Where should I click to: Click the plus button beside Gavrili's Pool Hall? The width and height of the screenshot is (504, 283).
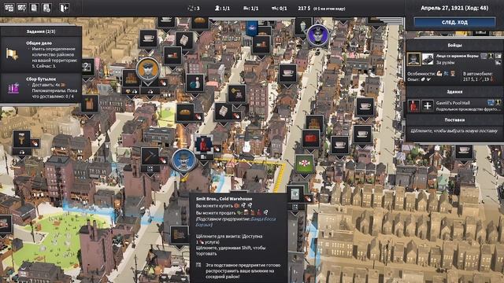coord(427,105)
